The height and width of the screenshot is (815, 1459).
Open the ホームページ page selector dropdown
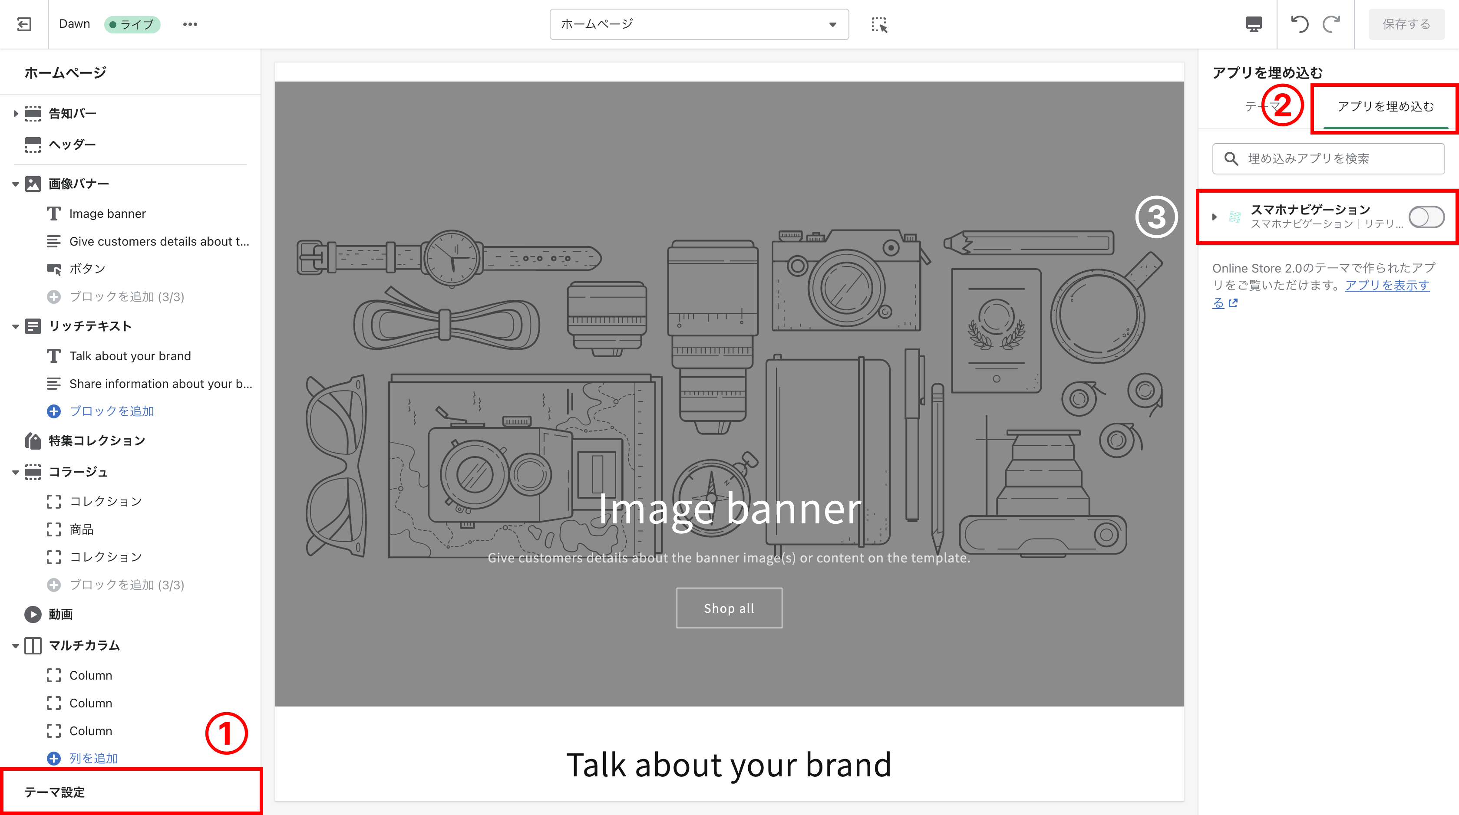click(698, 24)
